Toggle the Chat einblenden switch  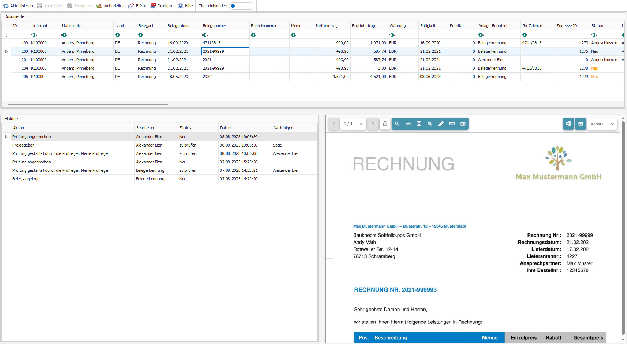click(x=241, y=6)
